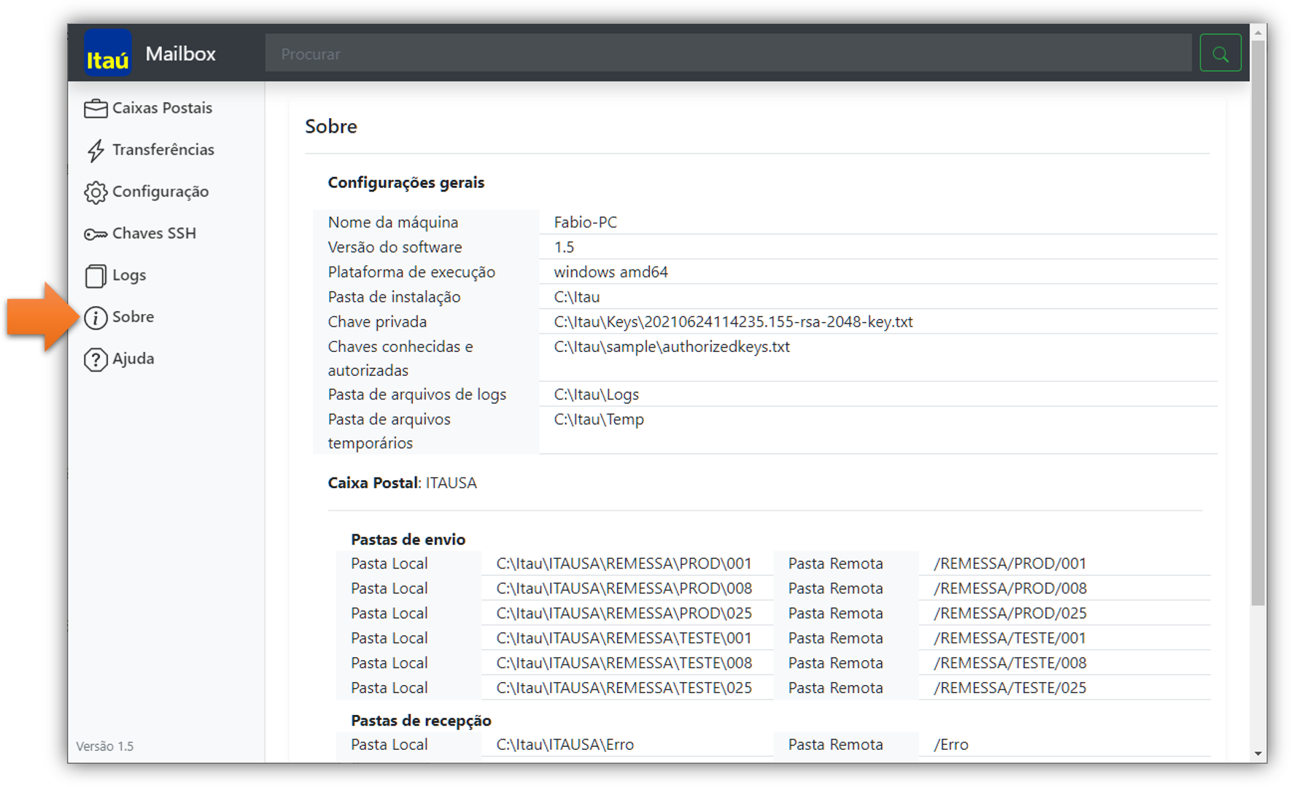Click the Pastas de envio heading

[408, 539]
